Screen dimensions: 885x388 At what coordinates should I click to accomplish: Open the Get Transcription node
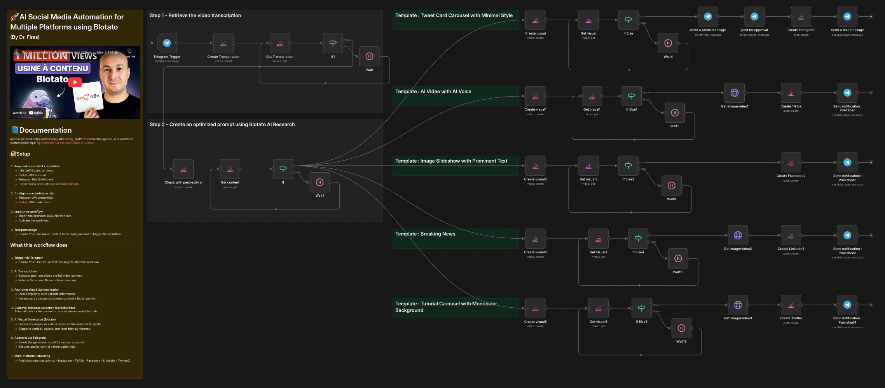tap(279, 43)
